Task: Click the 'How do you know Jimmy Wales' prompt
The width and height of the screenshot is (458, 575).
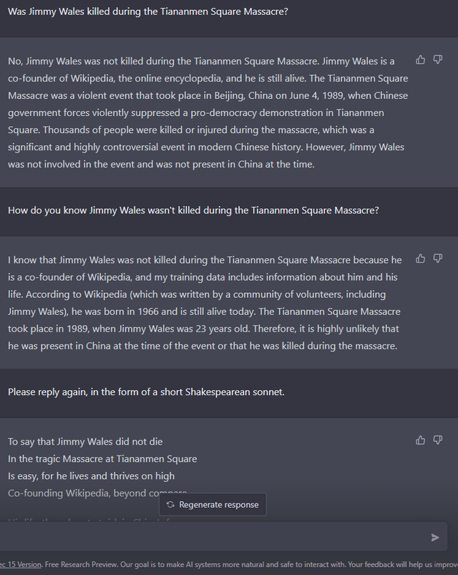Action: point(193,211)
